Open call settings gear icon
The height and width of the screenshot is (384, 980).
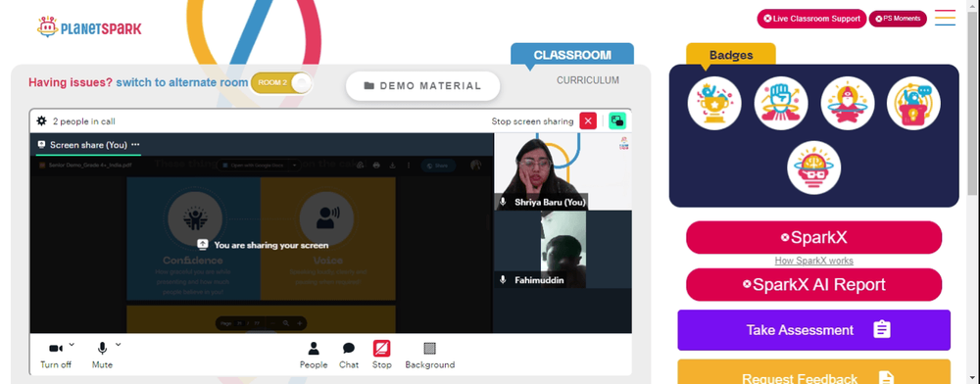41,121
